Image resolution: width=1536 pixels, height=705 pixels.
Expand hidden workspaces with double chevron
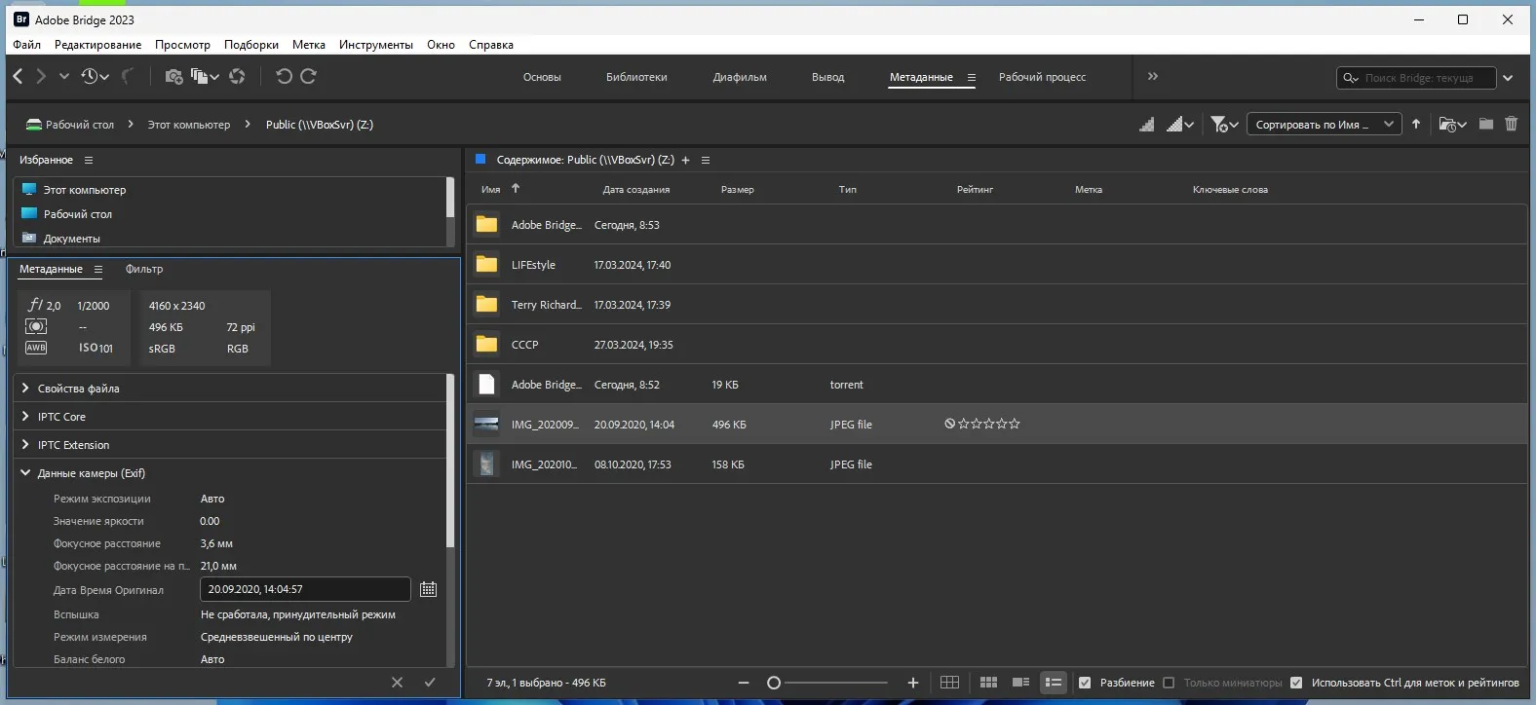coord(1153,76)
